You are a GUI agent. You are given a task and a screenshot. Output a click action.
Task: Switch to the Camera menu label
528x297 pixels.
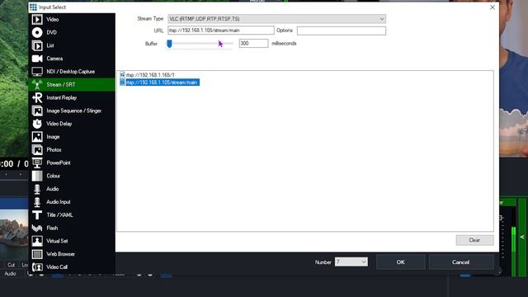[54, 59]
